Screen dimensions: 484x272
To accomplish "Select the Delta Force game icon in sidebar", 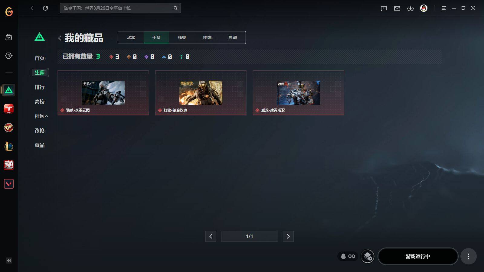I will point(9,90).
